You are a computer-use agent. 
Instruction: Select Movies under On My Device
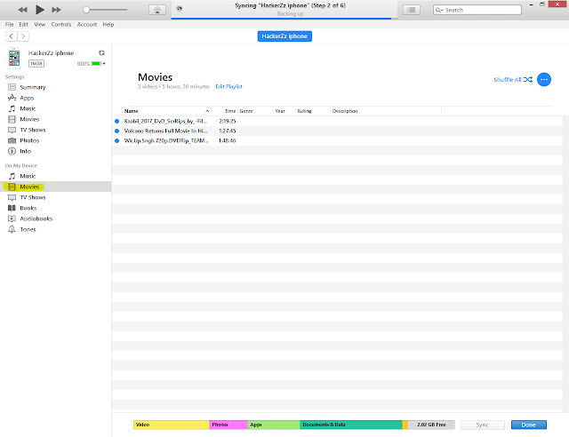(x=55, y=187)
